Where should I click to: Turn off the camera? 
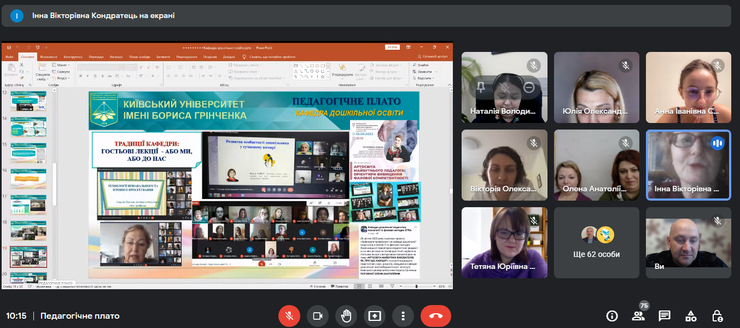[318, 316]
